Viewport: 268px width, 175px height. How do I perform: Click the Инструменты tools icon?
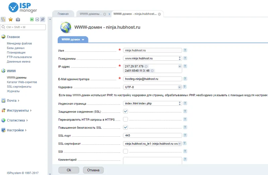click(3, 111)
